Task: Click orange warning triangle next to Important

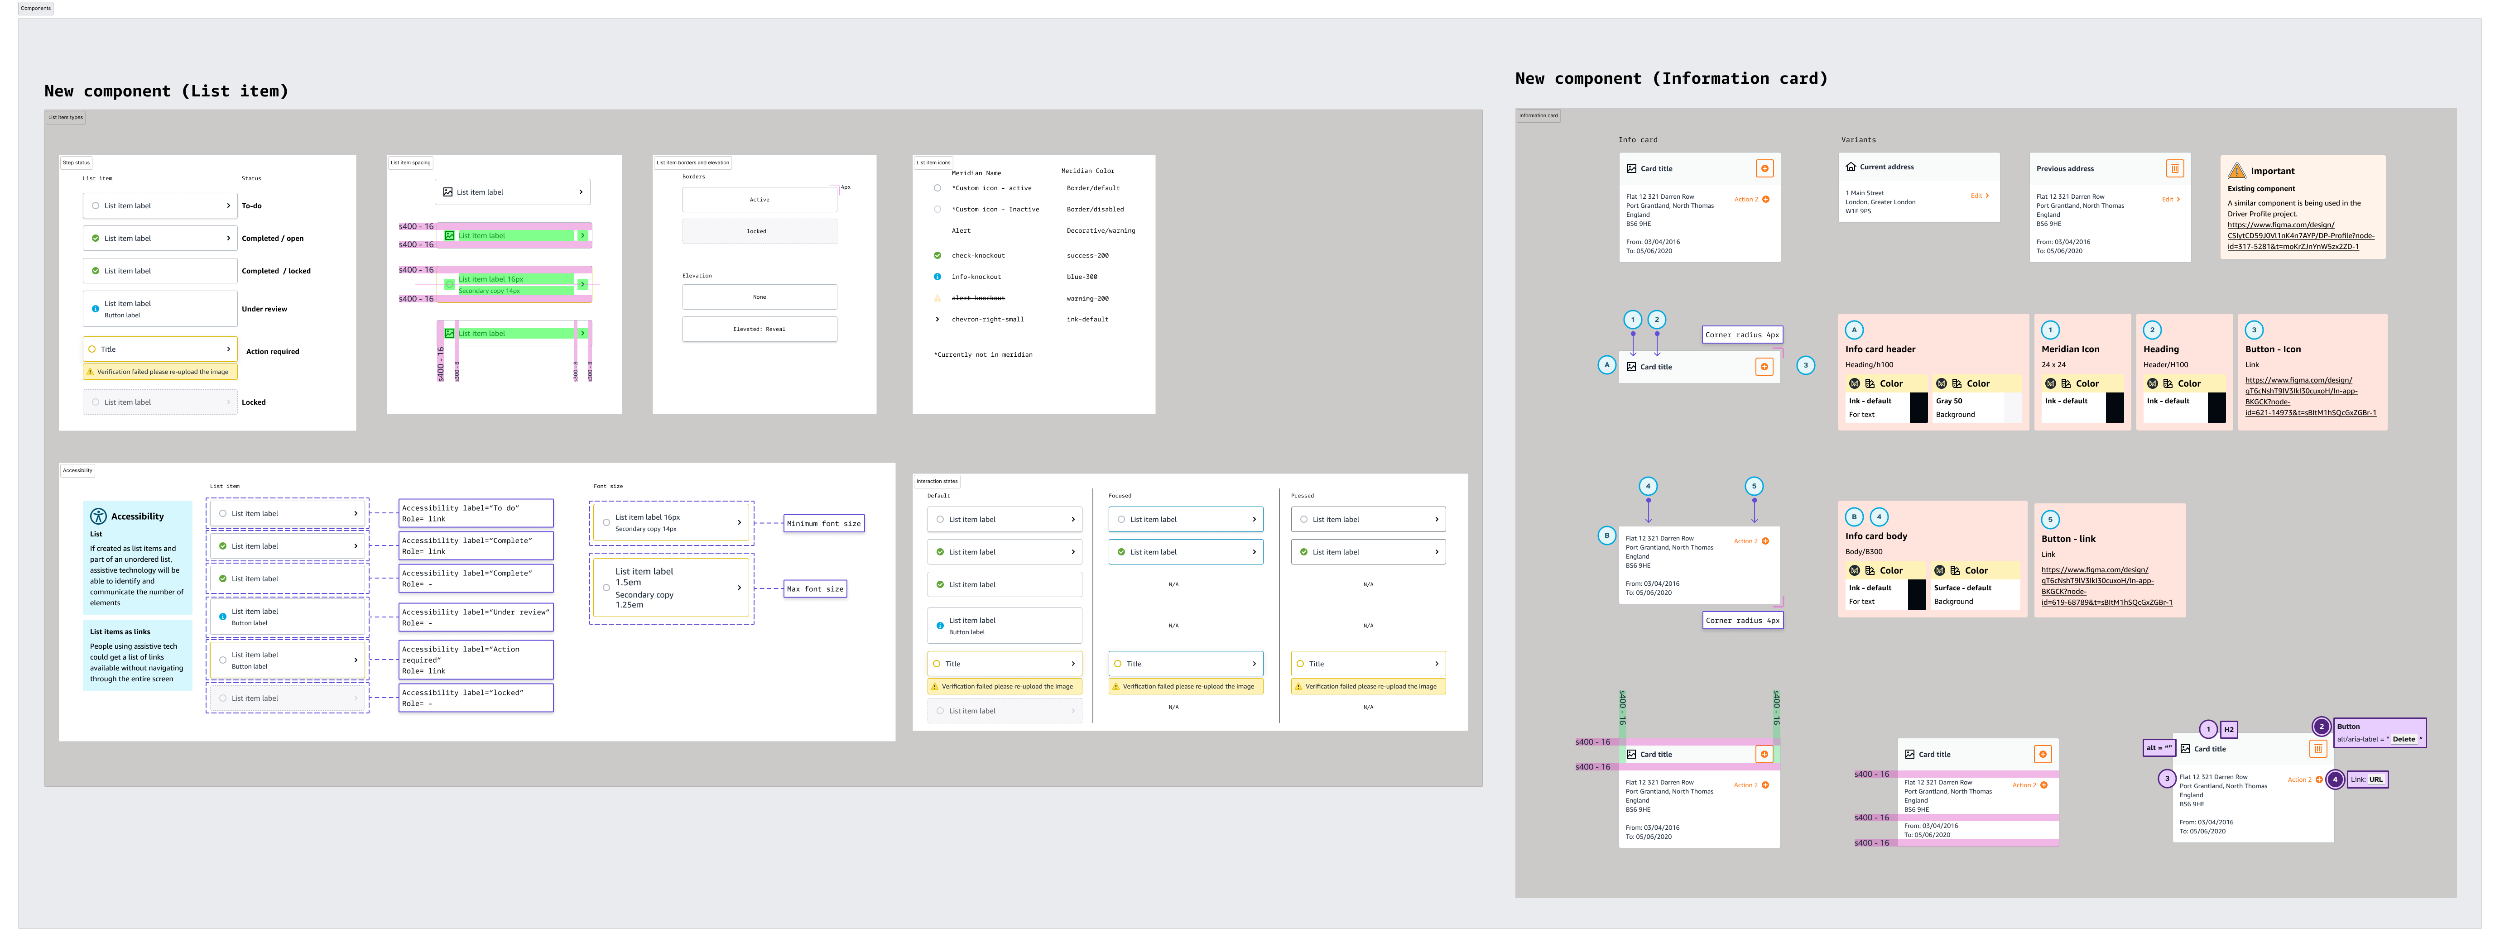Action: [x=2236, y=171]
